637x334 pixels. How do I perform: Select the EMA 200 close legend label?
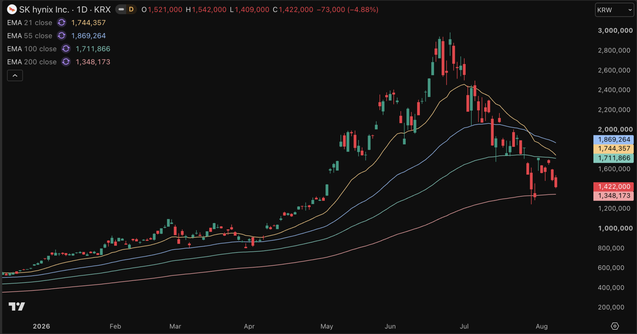coord(32,62)
